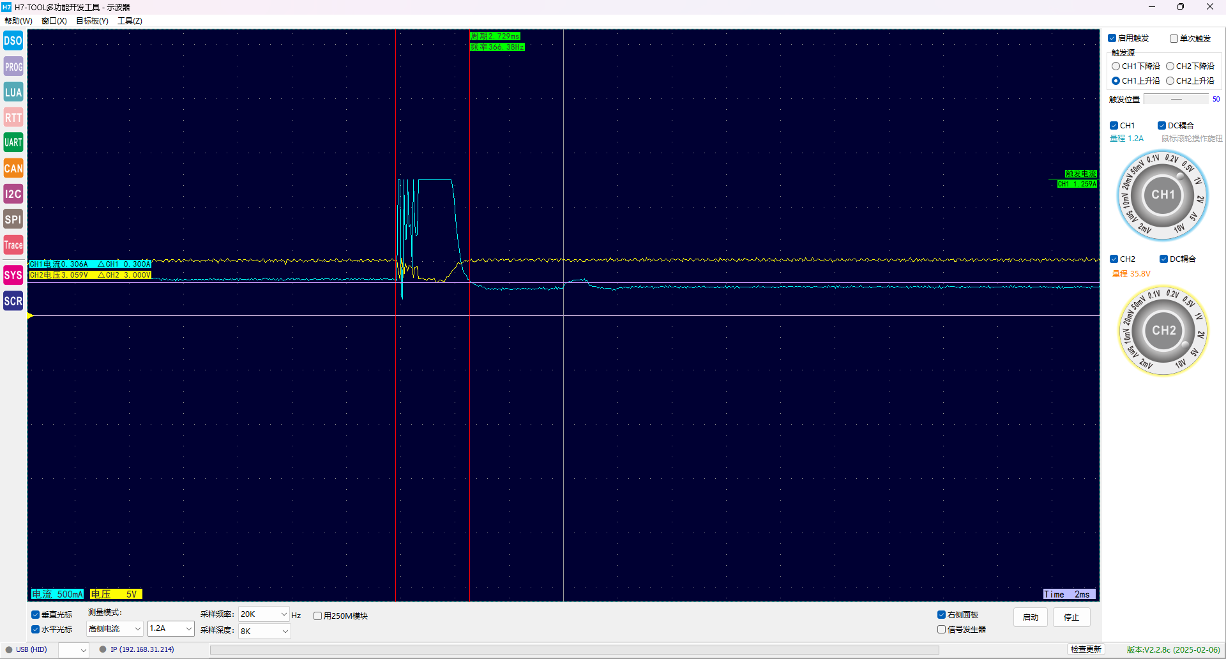Open the SPI module

pyautogui.click(x=13, y=219)
